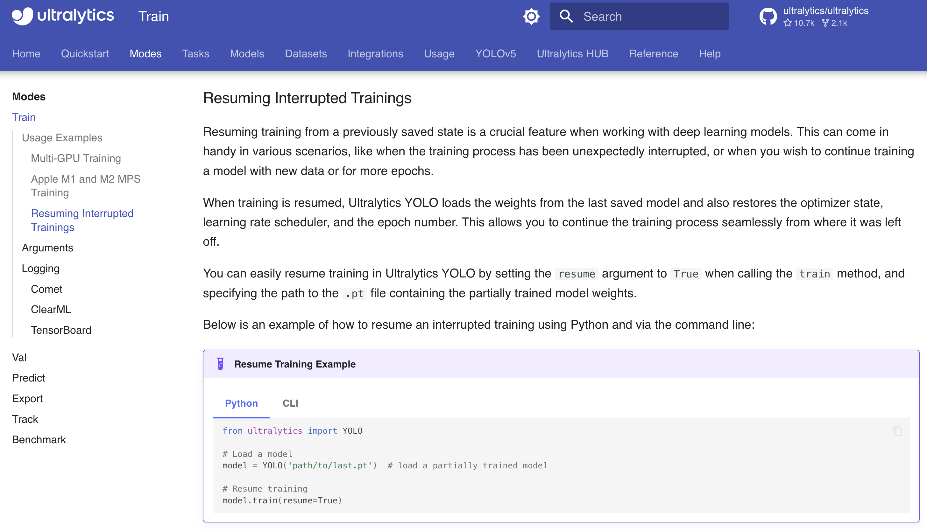
Task: Open the Resuming Interrupted Trainings link
Action: point(82,220)
